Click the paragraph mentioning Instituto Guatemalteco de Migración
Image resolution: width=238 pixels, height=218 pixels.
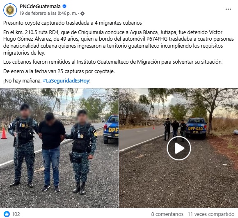113,62
